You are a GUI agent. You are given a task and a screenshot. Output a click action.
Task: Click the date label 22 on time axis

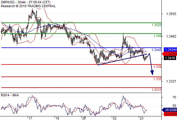pos(115,118)
